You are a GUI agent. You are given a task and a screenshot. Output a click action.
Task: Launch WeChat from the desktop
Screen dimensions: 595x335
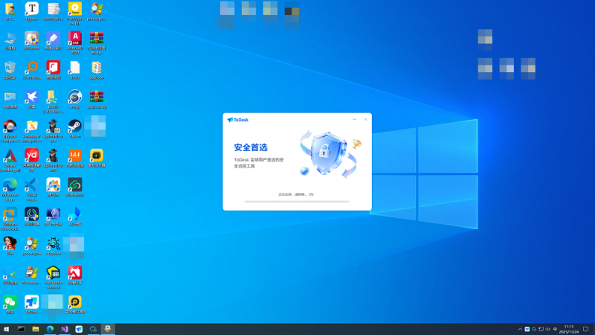(10, 301)
